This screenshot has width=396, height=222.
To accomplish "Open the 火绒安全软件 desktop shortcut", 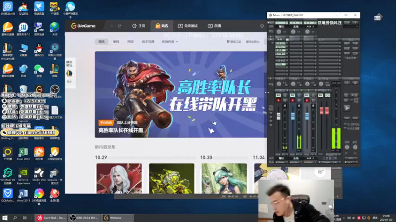I will (54, 153).
